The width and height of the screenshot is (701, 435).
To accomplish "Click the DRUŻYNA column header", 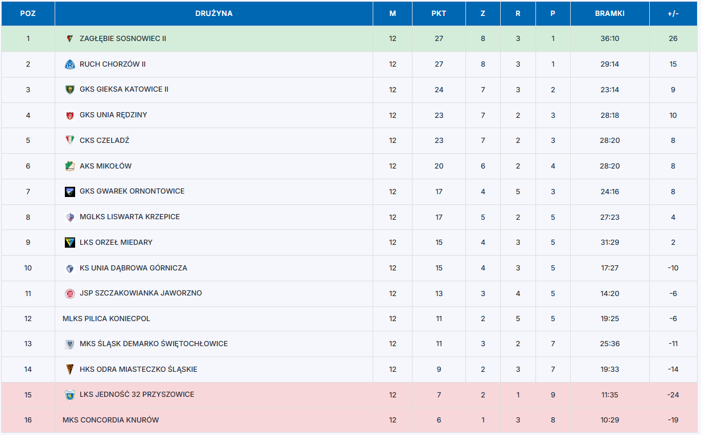I will coord(214,14).
